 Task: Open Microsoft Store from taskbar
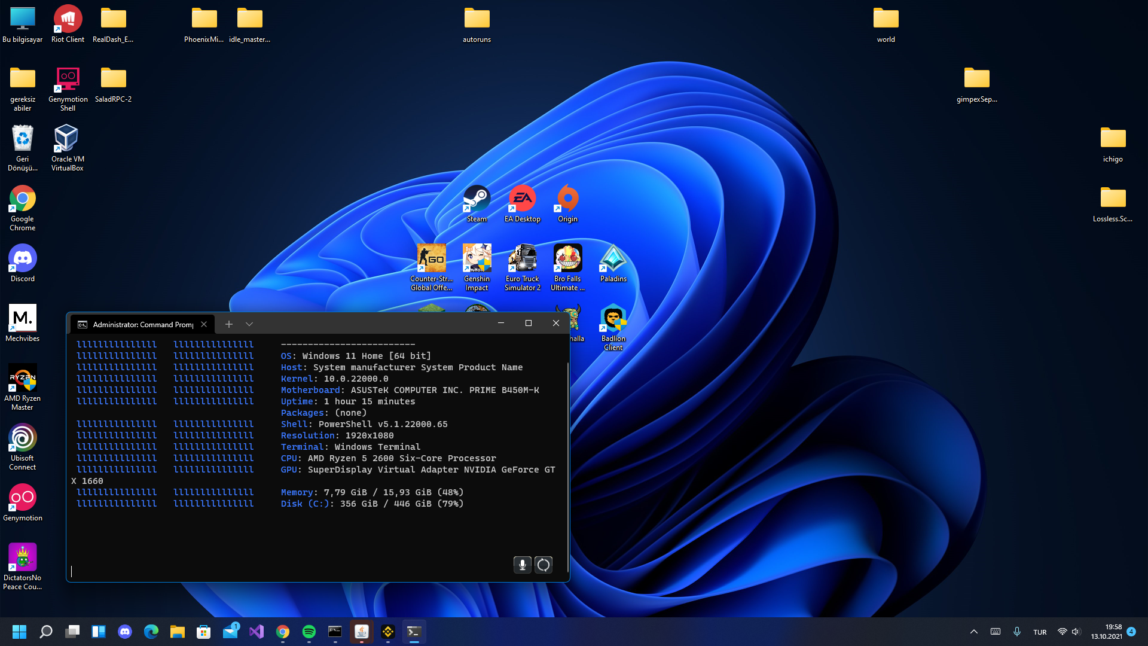point(203,632)
